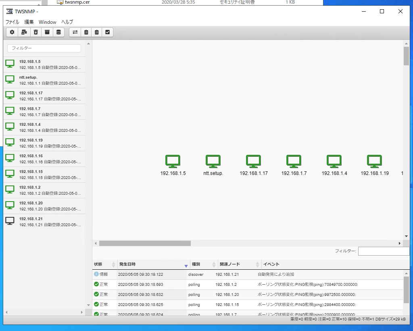Toggle the check-square toolbar button
The height and width of the screenshot is (331, 413).
point(107,32)
